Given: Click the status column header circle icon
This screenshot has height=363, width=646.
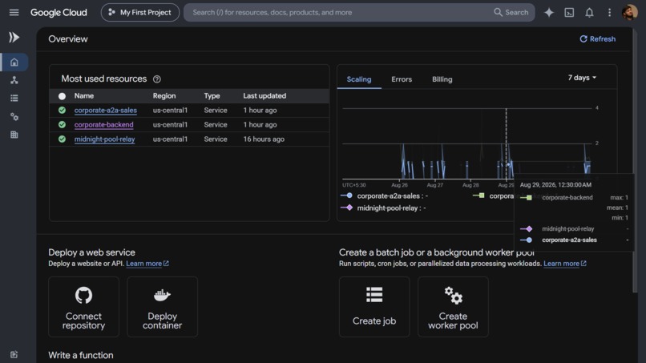Looking at the screenshot, I should 62,96.
